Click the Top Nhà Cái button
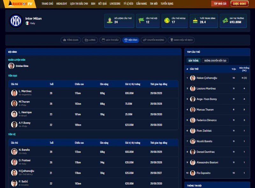 pyautogui.click(x=220, y=3)
